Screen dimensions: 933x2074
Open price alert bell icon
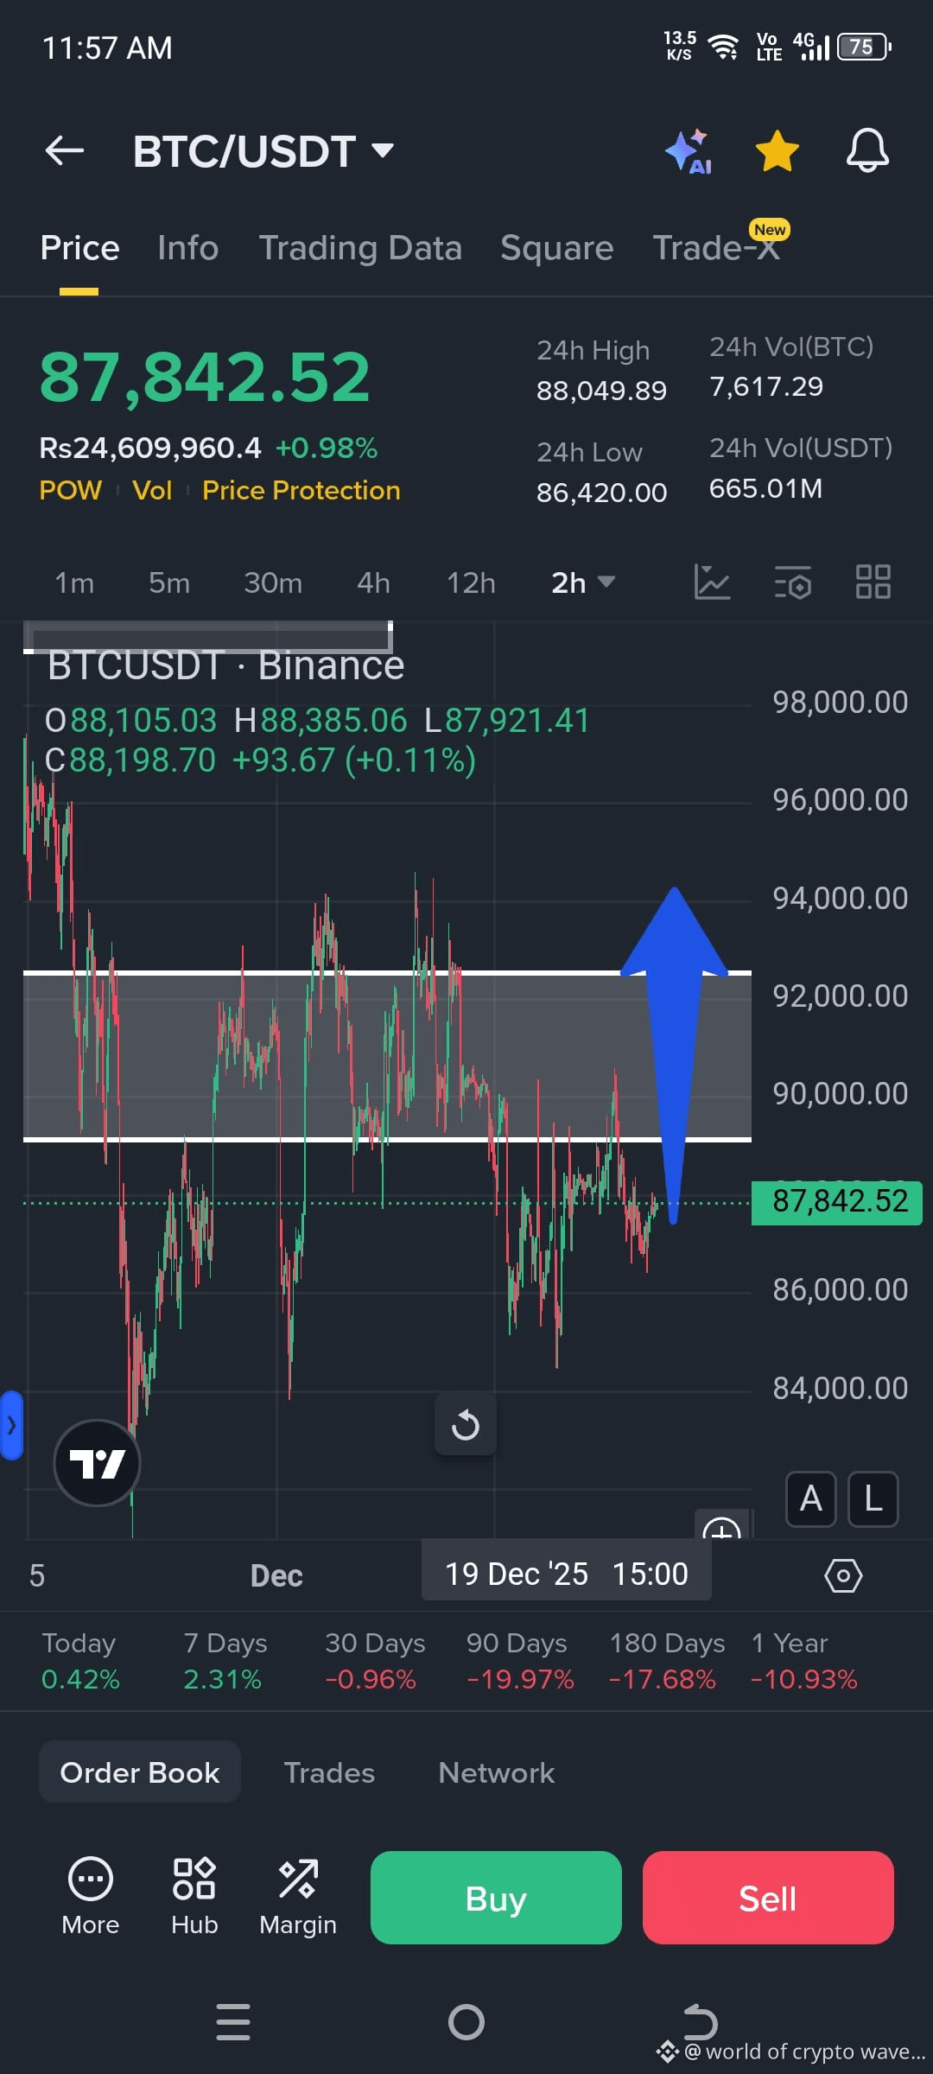(867, 151)
